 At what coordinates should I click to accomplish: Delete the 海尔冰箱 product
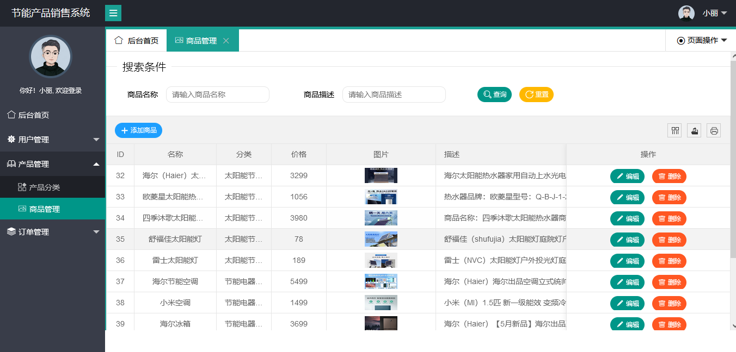[x=669, y=324]
